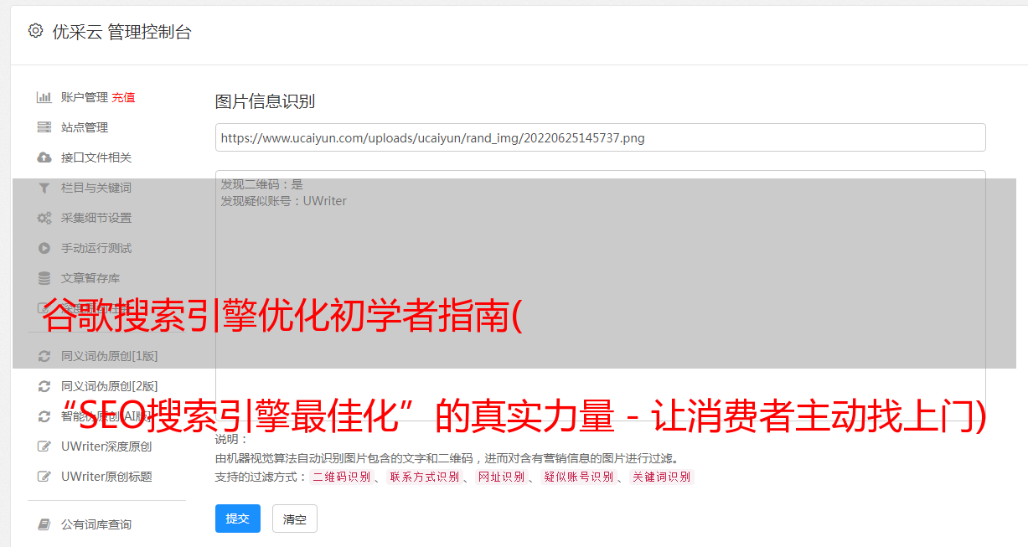Click the image URL input field
The height and width of the screenshot is (547, 1028).
coord(600,137)
